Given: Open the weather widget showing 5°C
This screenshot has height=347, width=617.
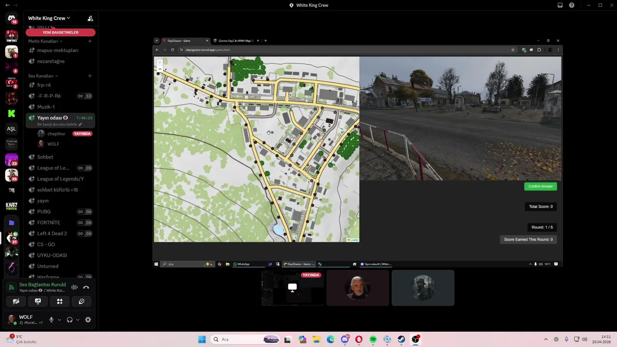Looking at the screenshot, I should point(22,339).
